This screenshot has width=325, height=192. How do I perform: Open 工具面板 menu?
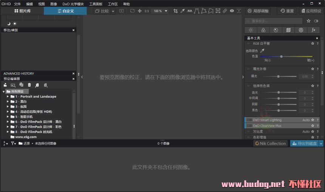(x=96, y=4)
